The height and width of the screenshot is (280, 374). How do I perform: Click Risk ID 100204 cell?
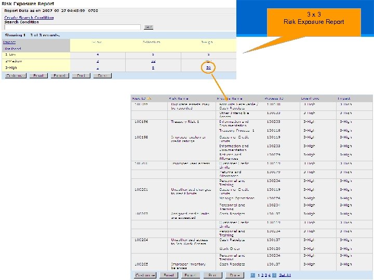pos(141,240)
